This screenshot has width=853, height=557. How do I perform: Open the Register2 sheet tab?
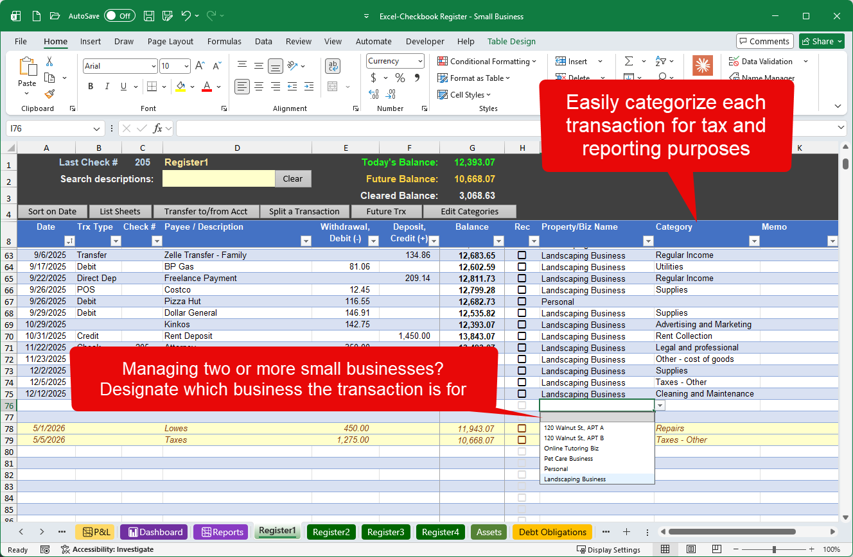click(331, 531)
